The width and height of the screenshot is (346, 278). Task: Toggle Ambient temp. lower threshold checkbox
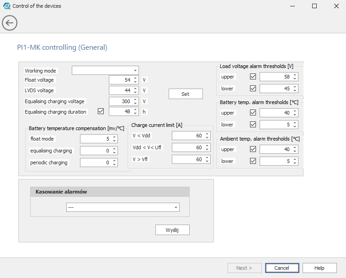pos(253,161)
